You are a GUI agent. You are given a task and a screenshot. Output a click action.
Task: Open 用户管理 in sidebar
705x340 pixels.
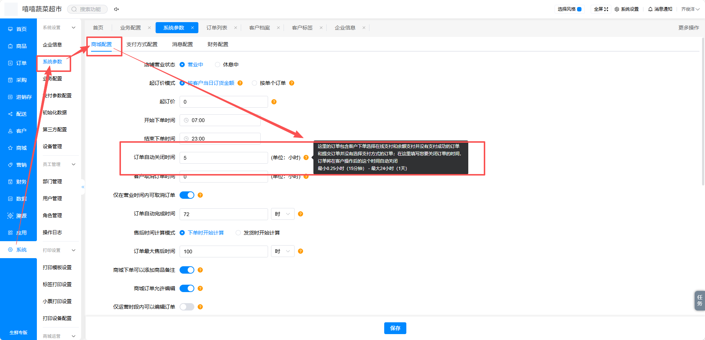click(x=52, y=198)
